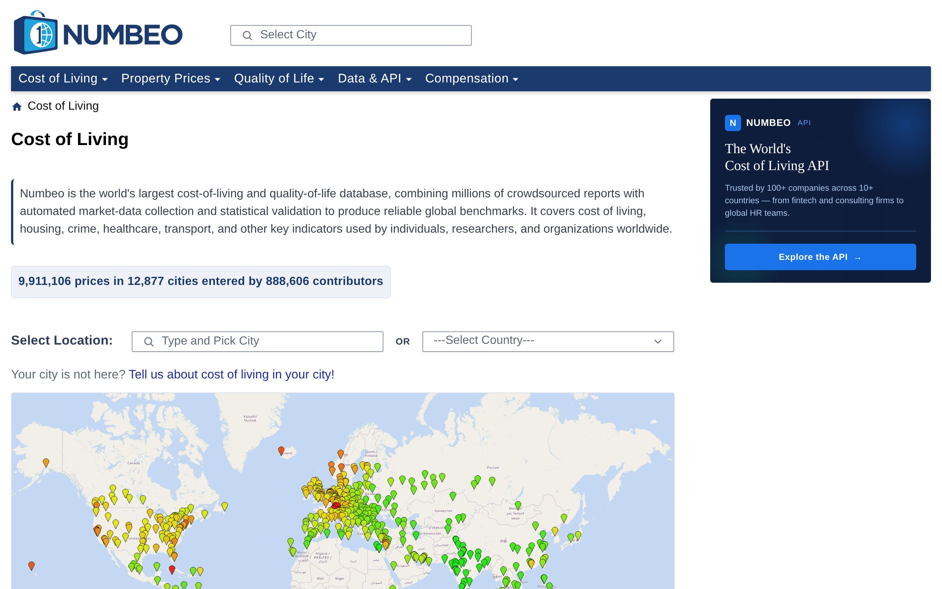Focus the Type and Pick City field
942x589 pixels.
click(x=257, y=342)
